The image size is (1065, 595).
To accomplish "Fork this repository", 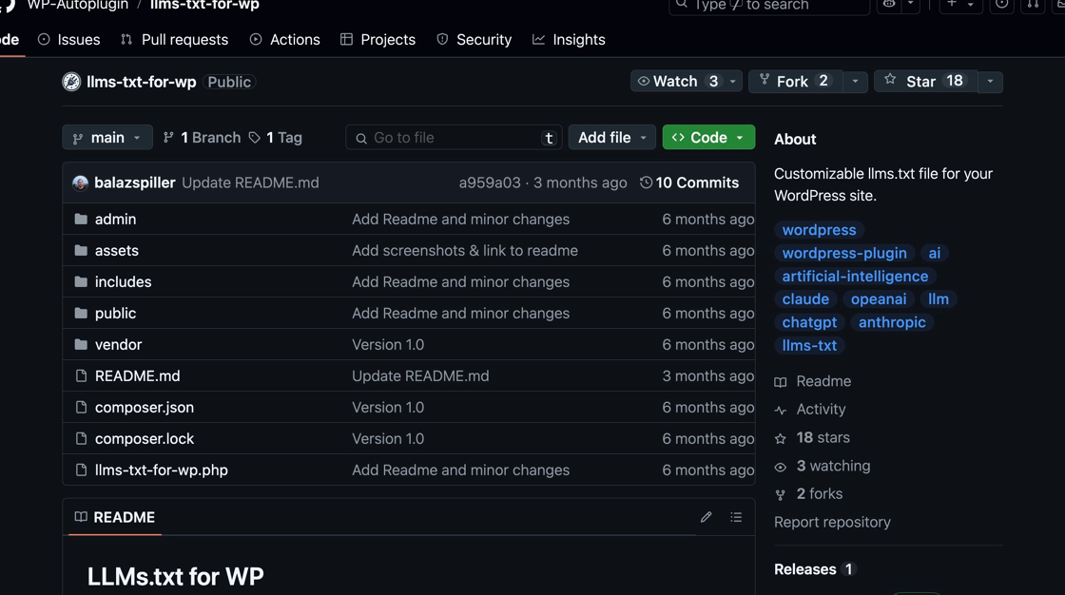I will pos(795,82).
